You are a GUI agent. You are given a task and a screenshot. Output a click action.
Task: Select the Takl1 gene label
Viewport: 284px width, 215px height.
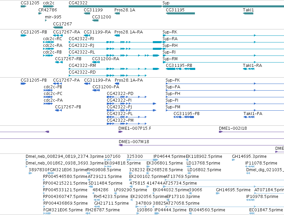248,10
